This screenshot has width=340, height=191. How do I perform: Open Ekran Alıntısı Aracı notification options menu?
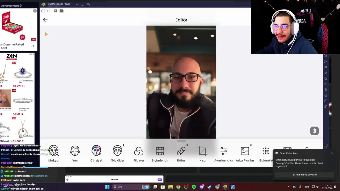point(325,153)
